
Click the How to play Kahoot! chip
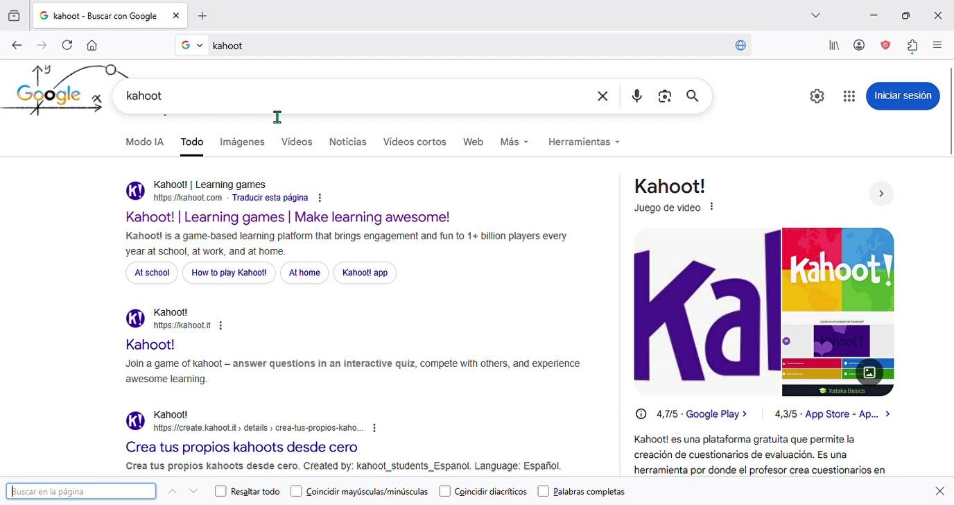[229, 273]
